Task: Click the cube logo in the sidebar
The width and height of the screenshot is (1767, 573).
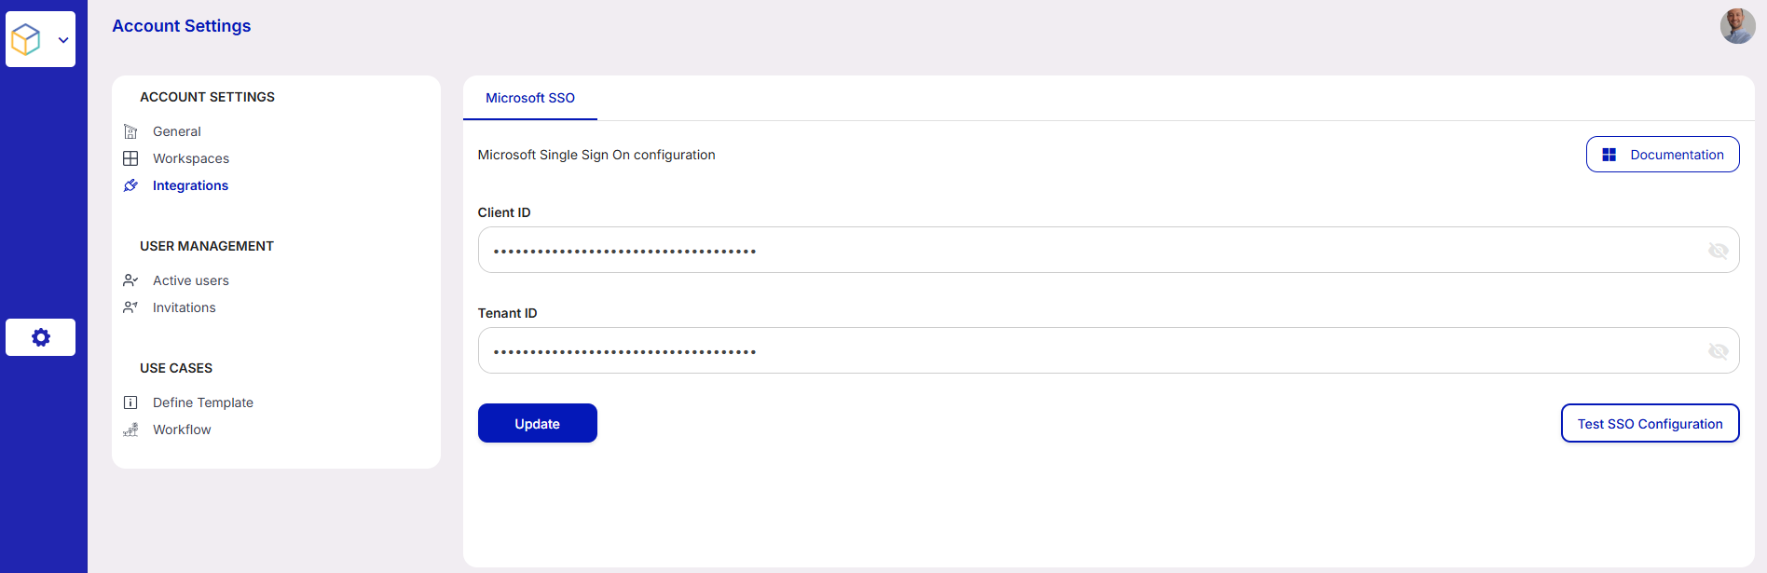Action: click(x=26, y=39)
